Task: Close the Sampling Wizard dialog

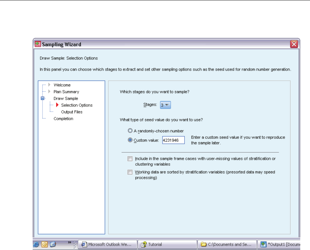Action: (x=294, y=44)
